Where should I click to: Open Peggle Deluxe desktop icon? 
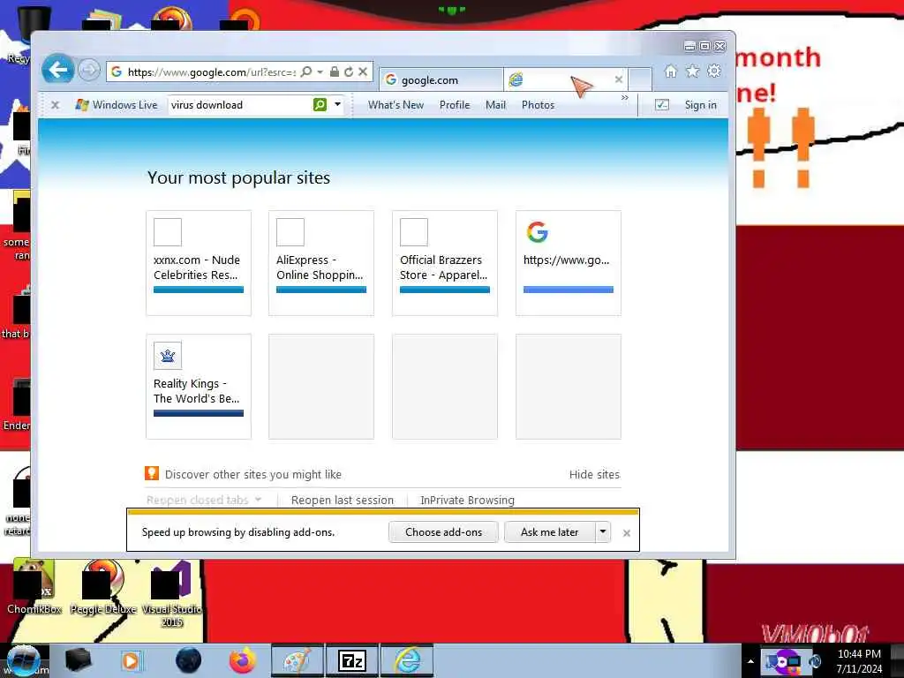click(103, 588)
